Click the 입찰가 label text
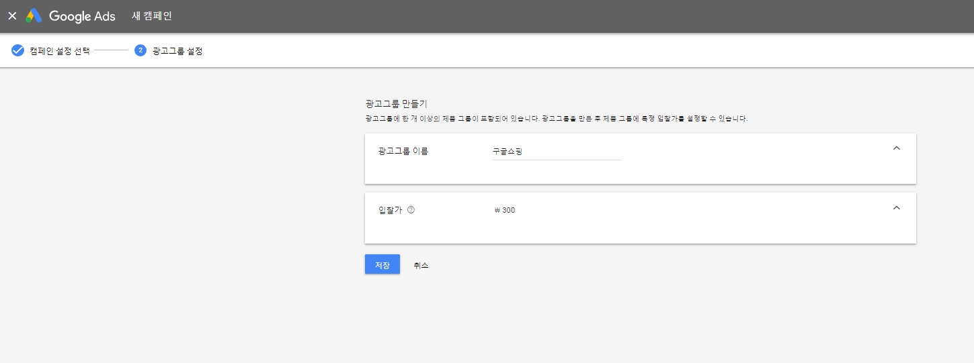The image size is (974, 363). pos(391,210)
